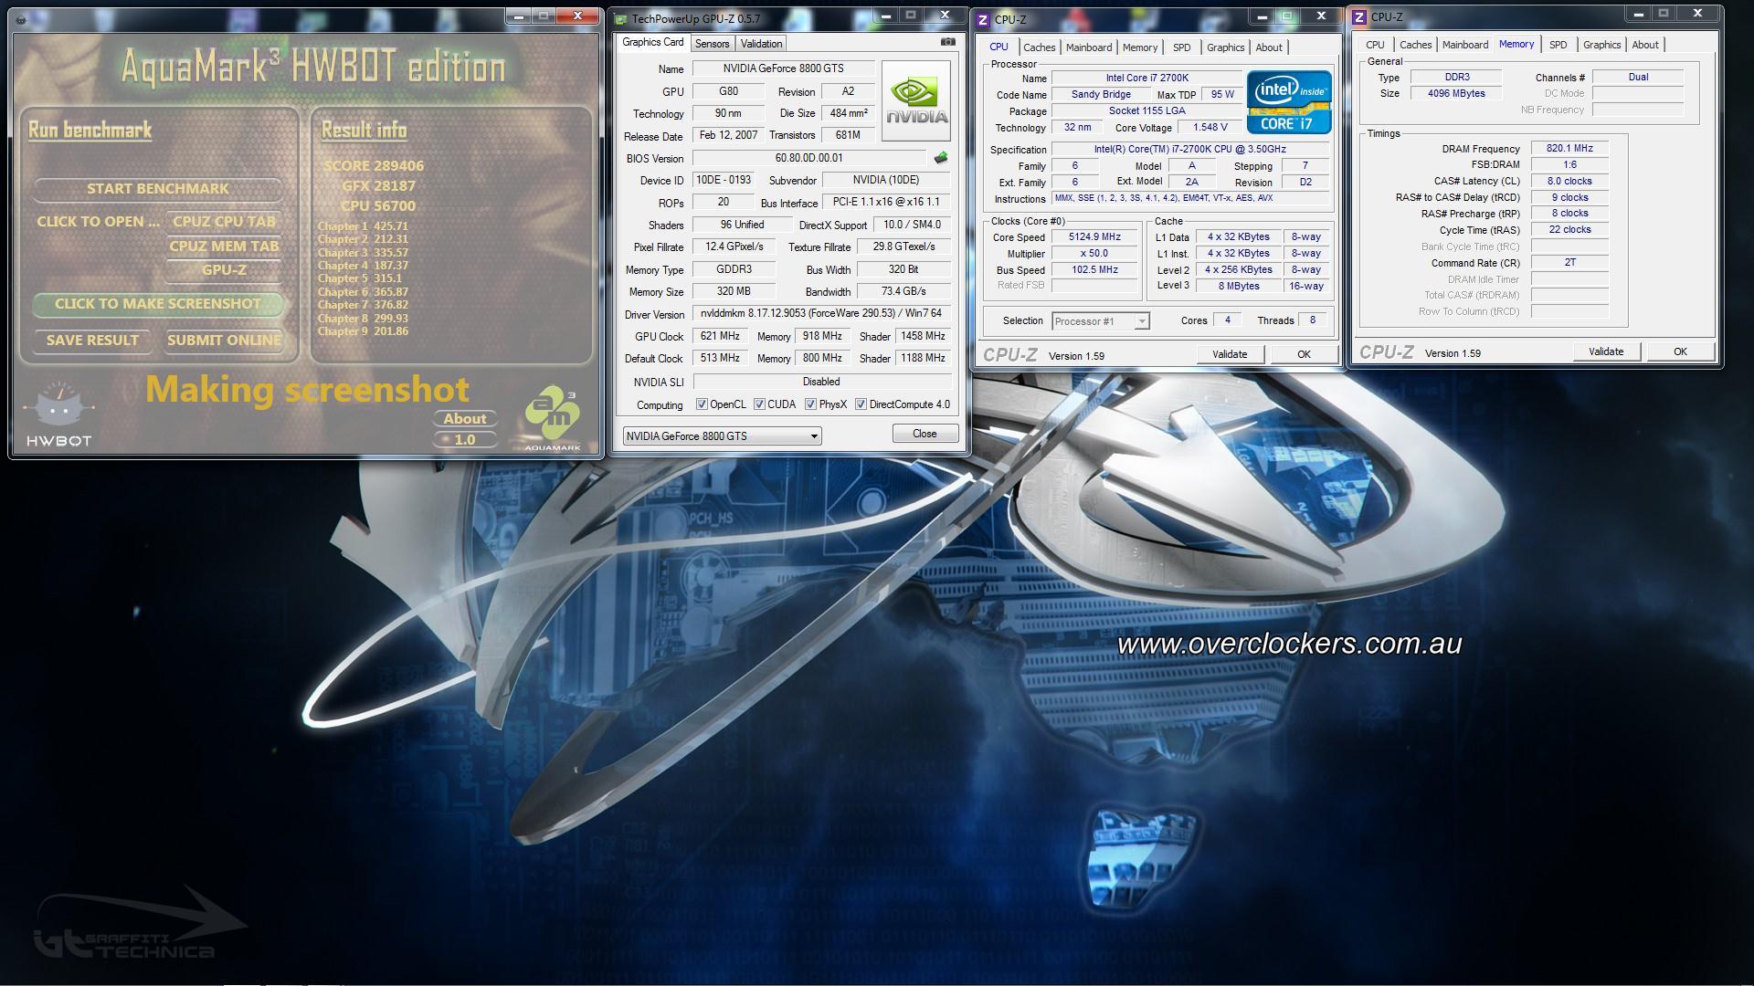Switch to the Sensors tab in GPU-Z
1754x986 pixels.
[x=712, y=44]
